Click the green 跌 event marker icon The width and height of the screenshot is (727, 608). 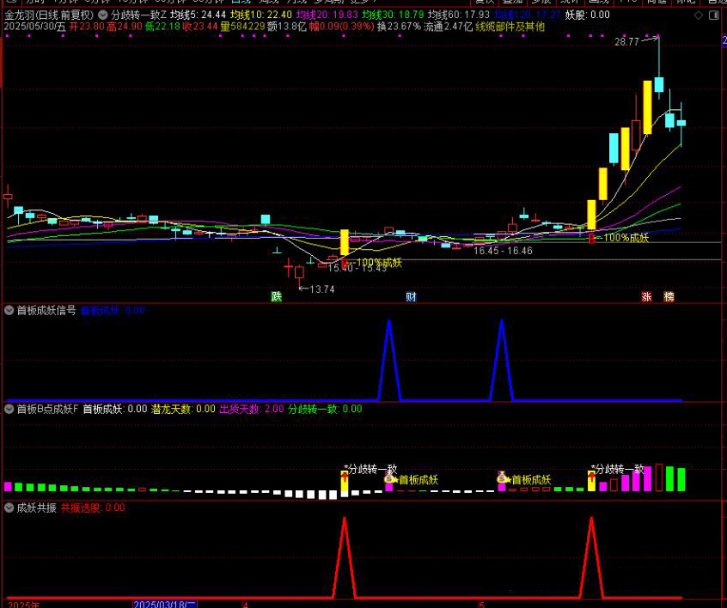click(277, 297)
